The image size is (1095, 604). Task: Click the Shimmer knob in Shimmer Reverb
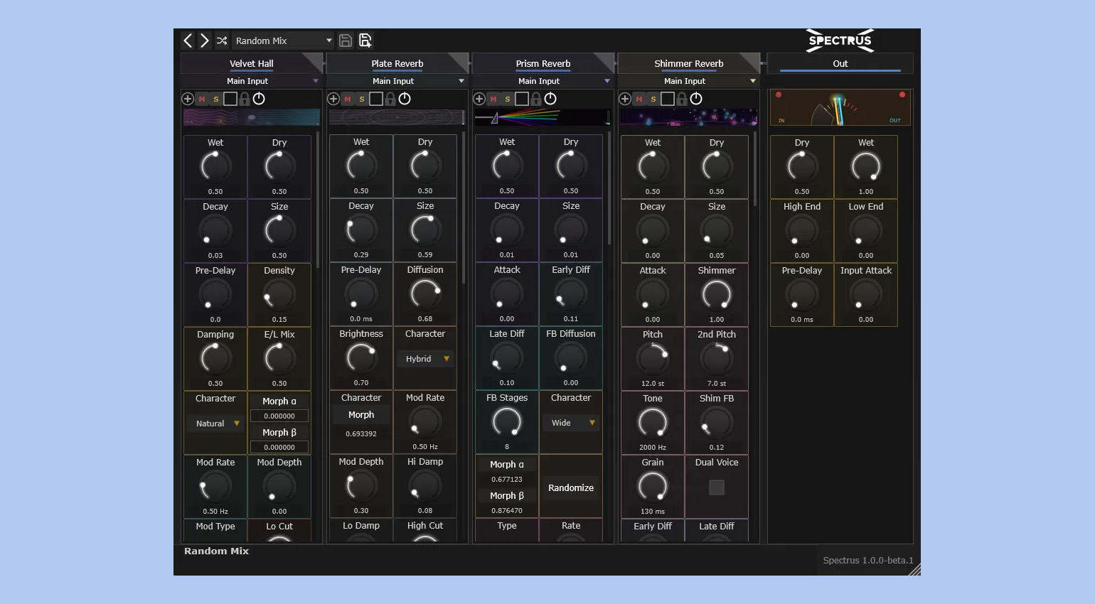(x=717, y=294)
